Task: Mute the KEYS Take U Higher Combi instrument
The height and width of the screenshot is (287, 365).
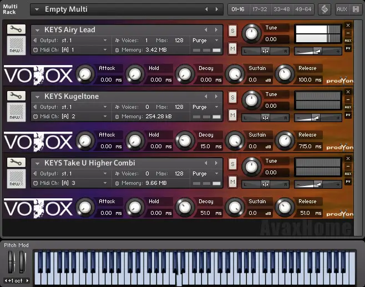Action: (232, 182)
